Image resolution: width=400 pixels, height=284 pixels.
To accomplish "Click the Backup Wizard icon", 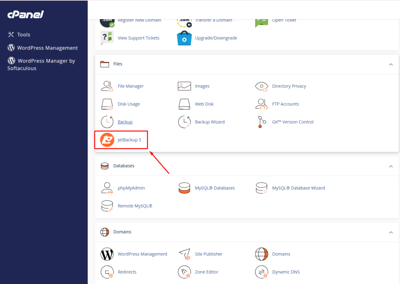I will coord(184,122).
